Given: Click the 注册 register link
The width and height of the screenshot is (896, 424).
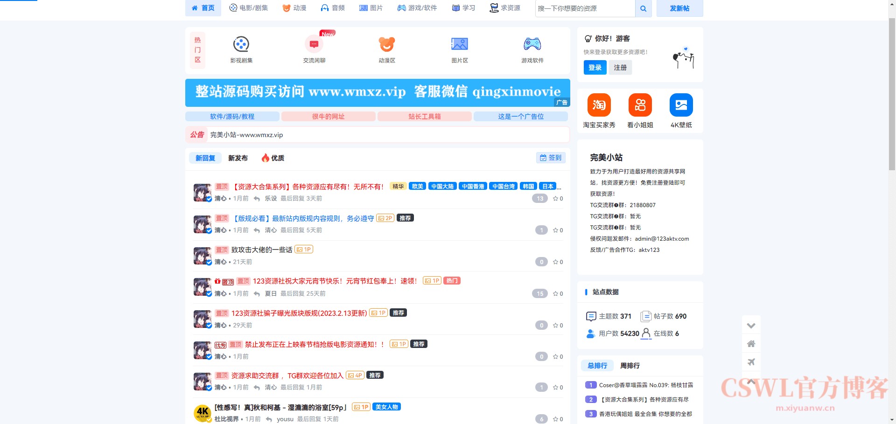Looking at the screenshot, I should click(x=620, y=67).
